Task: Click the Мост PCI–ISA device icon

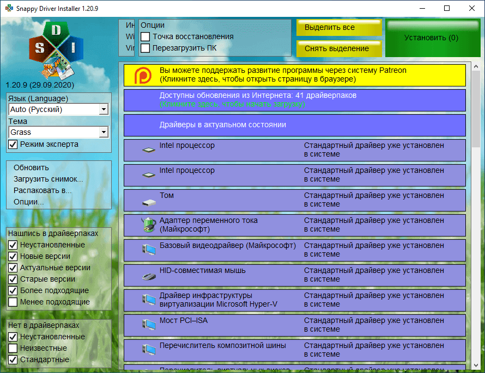Action: pyautogui.click(x=149, y=324)
